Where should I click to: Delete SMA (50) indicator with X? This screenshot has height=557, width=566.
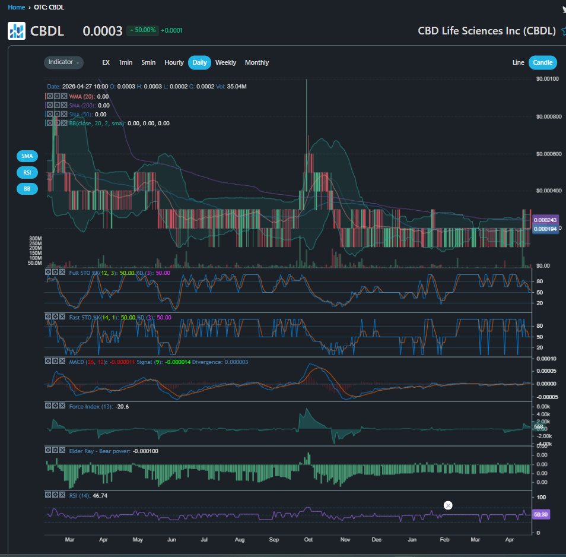64,114
